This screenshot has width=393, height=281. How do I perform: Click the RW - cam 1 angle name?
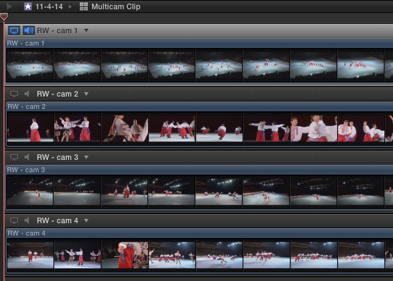tap(57, 31)
